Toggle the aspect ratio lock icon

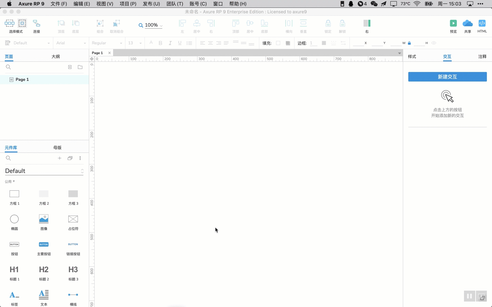(409, 43)
